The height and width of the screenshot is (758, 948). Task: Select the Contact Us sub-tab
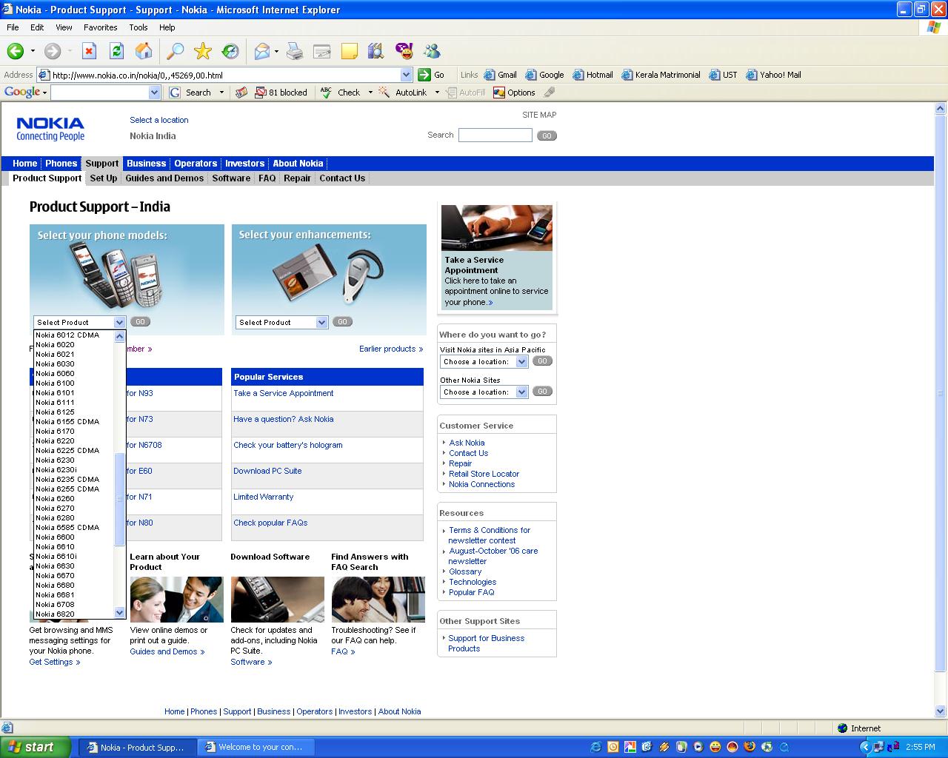[x=342, y=178]
